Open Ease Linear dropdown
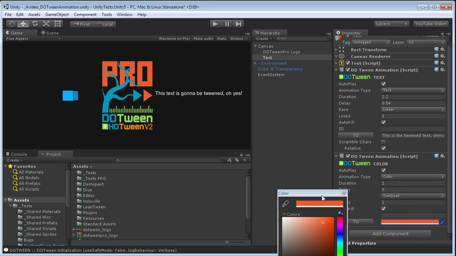Viewport: 456px width, 256px height. click(413, 110)
